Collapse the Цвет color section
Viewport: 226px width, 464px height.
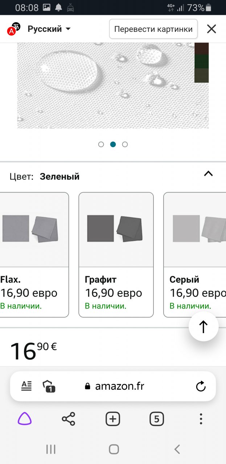[208, 174]
